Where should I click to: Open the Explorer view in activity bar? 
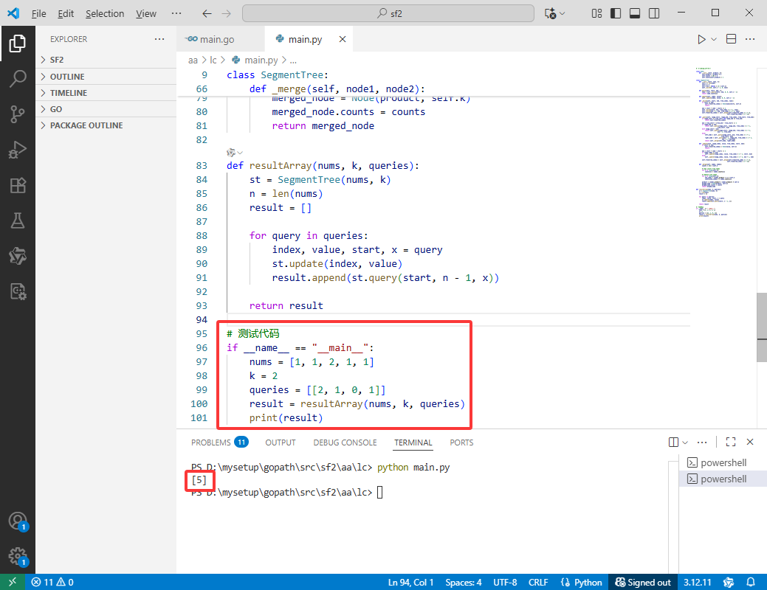click(18, 44)
